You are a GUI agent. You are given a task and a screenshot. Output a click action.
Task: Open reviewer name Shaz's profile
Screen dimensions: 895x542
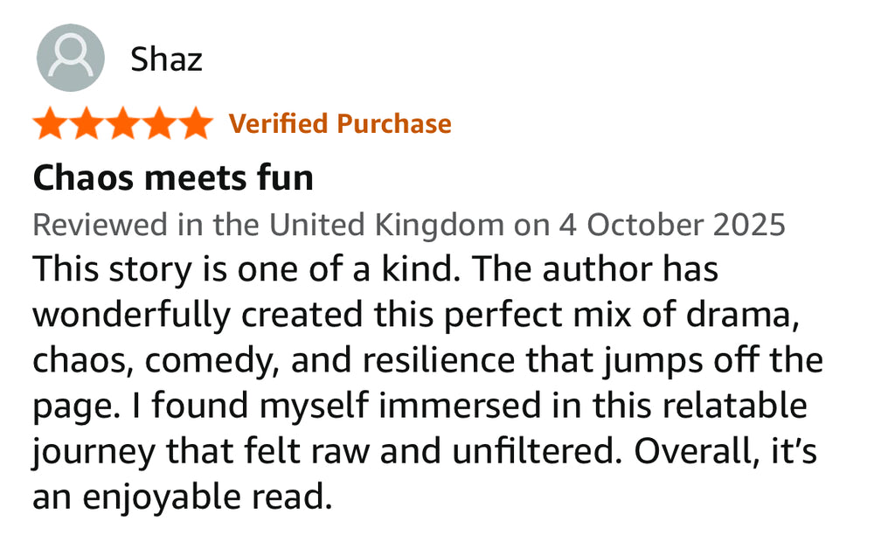pos(166,59)
